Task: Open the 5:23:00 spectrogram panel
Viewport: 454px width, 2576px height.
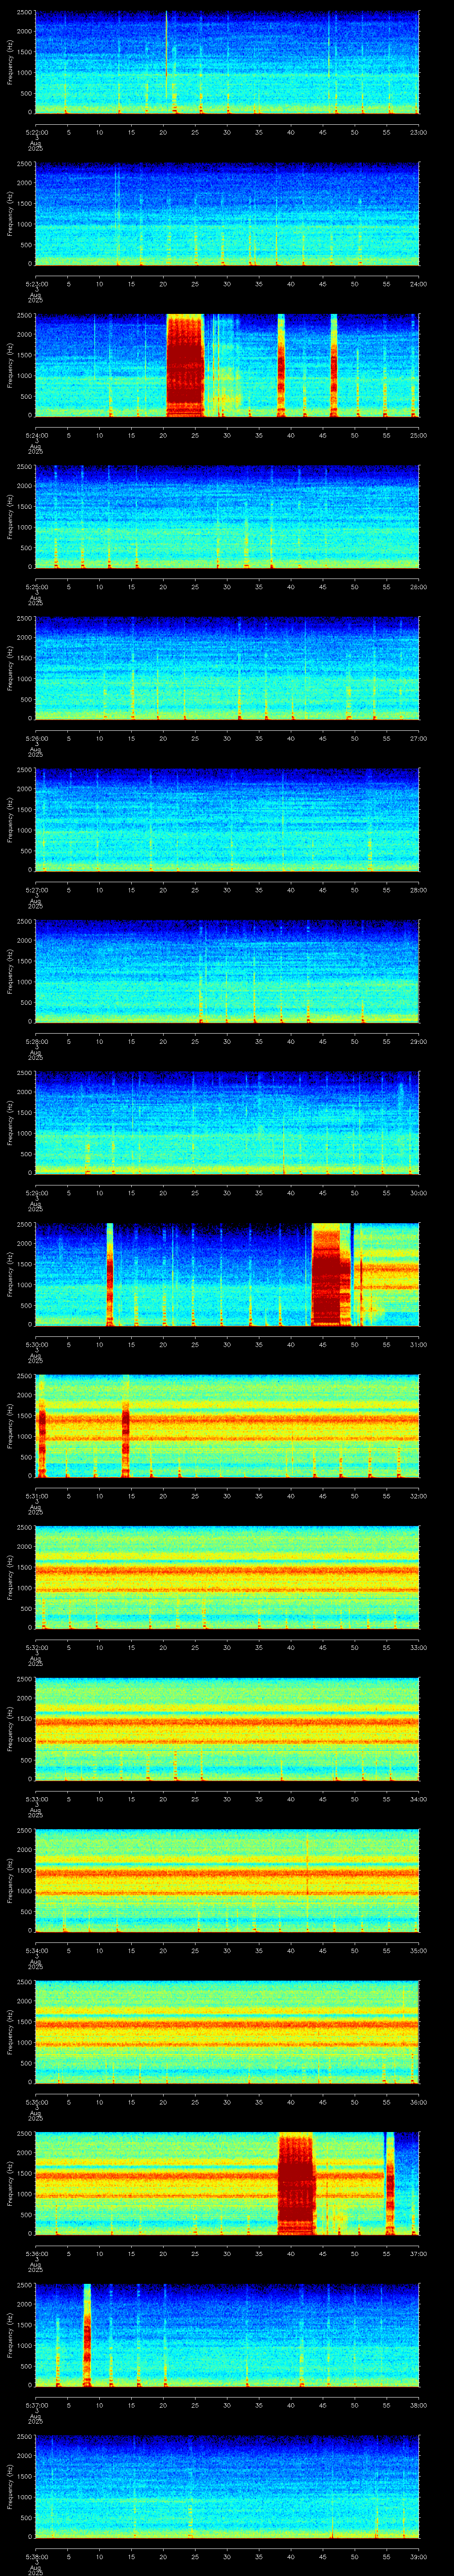Action: tap(227, 214)
